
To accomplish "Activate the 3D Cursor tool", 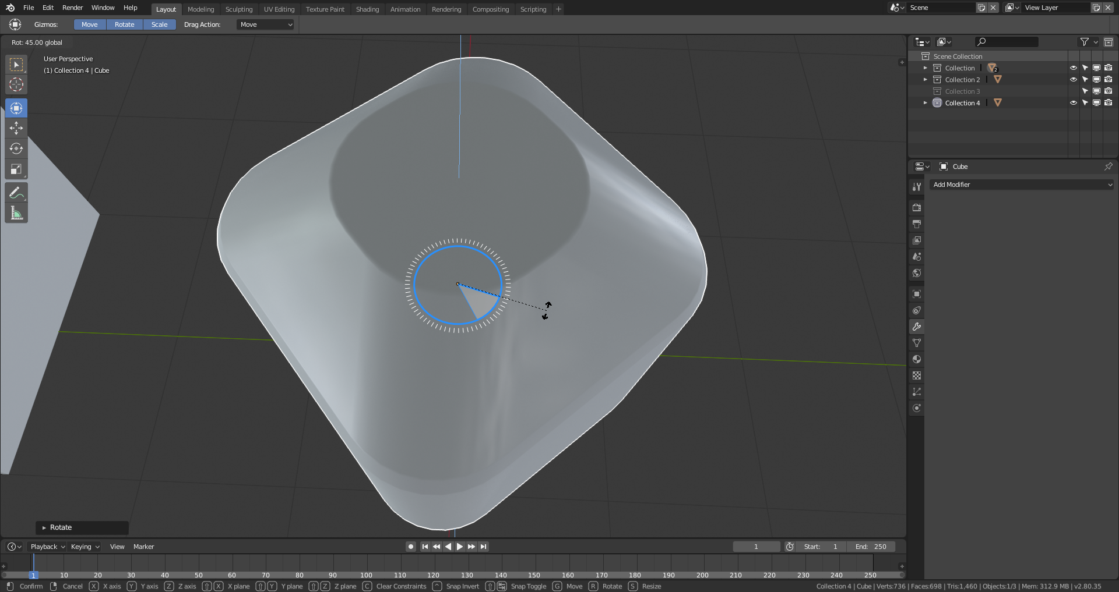I will click(16, 84).
